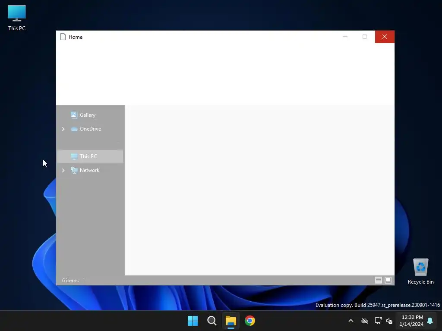Click File Explorer taskbar icon
The height and width of the screenshot is (331, 442).
click(x=230, y=321)
